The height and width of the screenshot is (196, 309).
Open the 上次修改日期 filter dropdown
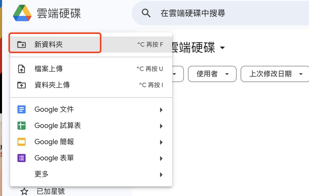(x=275, y=74)
